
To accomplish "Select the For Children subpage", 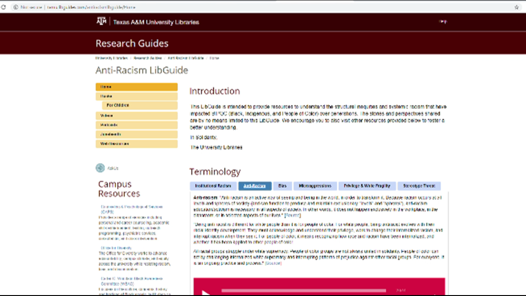I will click(x=140, y=105).
